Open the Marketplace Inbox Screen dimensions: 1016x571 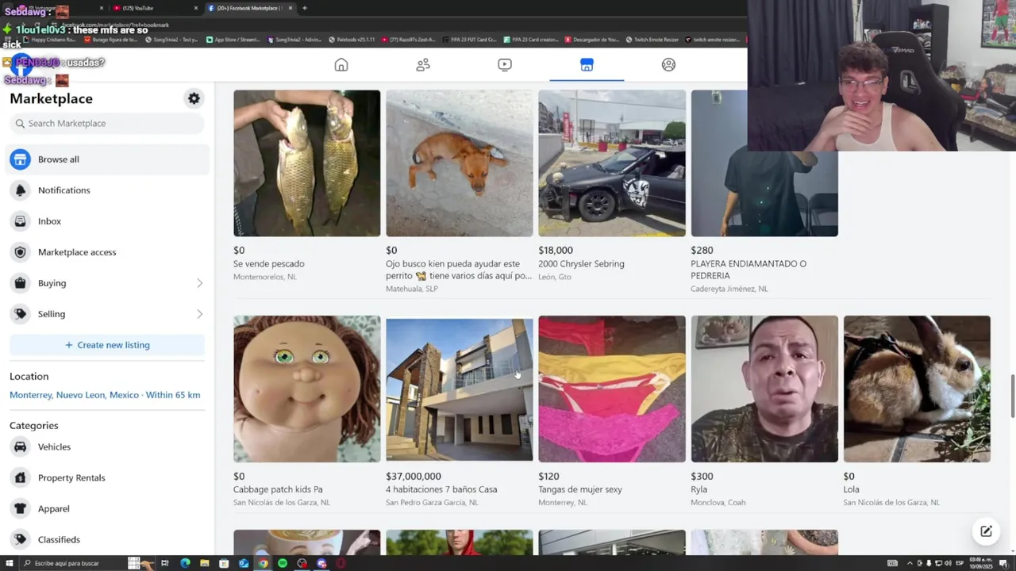pos(107,221)
